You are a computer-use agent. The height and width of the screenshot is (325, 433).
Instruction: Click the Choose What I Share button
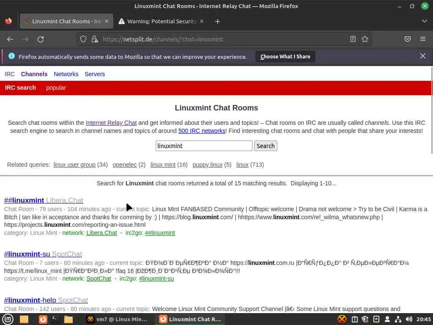pos(285,57)
